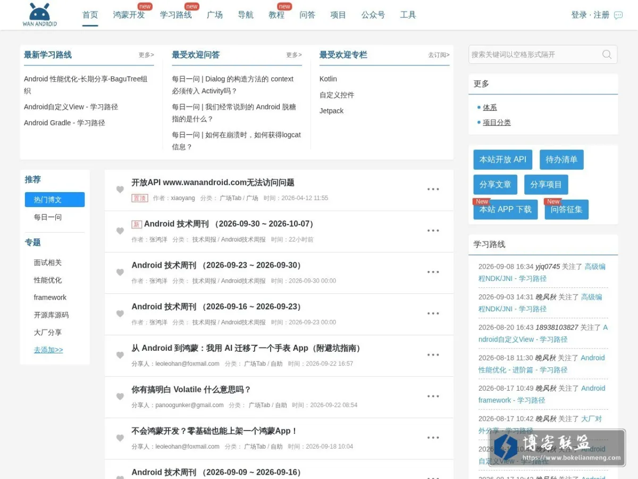Go to 首页 in top navigation
The height and width of the screenshot is (479, 638).
click(90, 15)
